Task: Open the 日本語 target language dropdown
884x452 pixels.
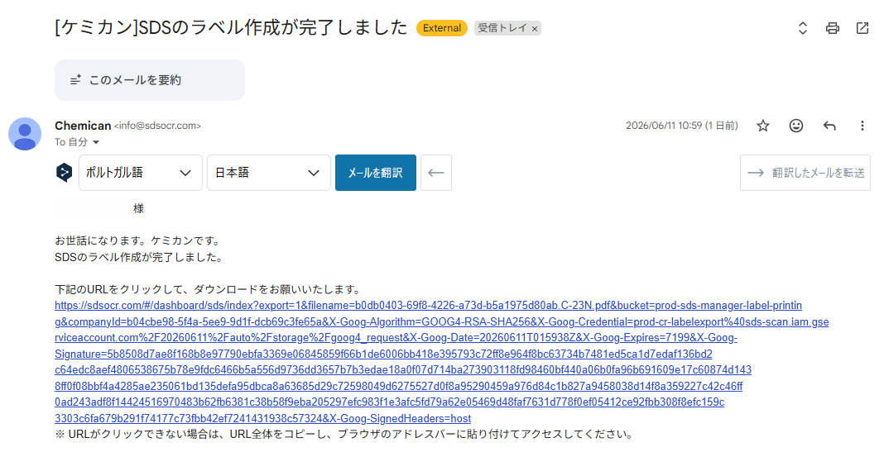Action: point(269,173)
